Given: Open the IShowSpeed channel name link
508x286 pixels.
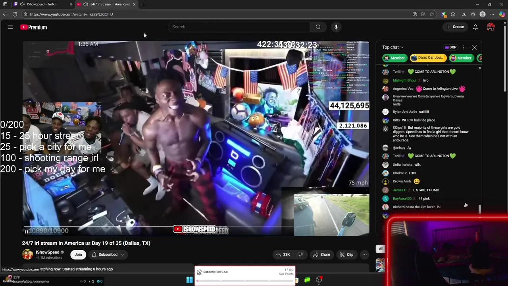Looking at the screenshot, I should click(47, 252).
